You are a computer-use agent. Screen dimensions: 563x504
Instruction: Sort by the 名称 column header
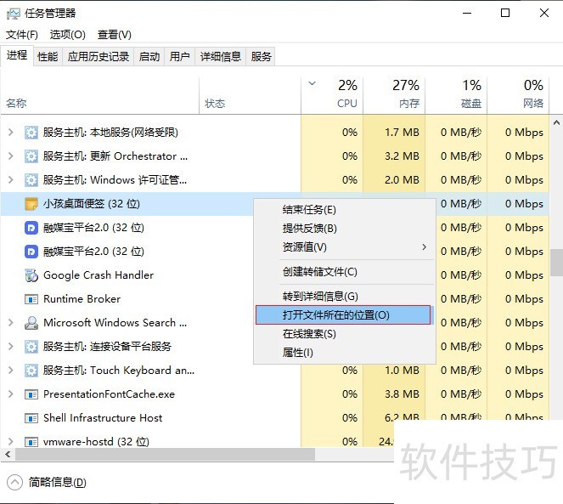coord(100,96)
